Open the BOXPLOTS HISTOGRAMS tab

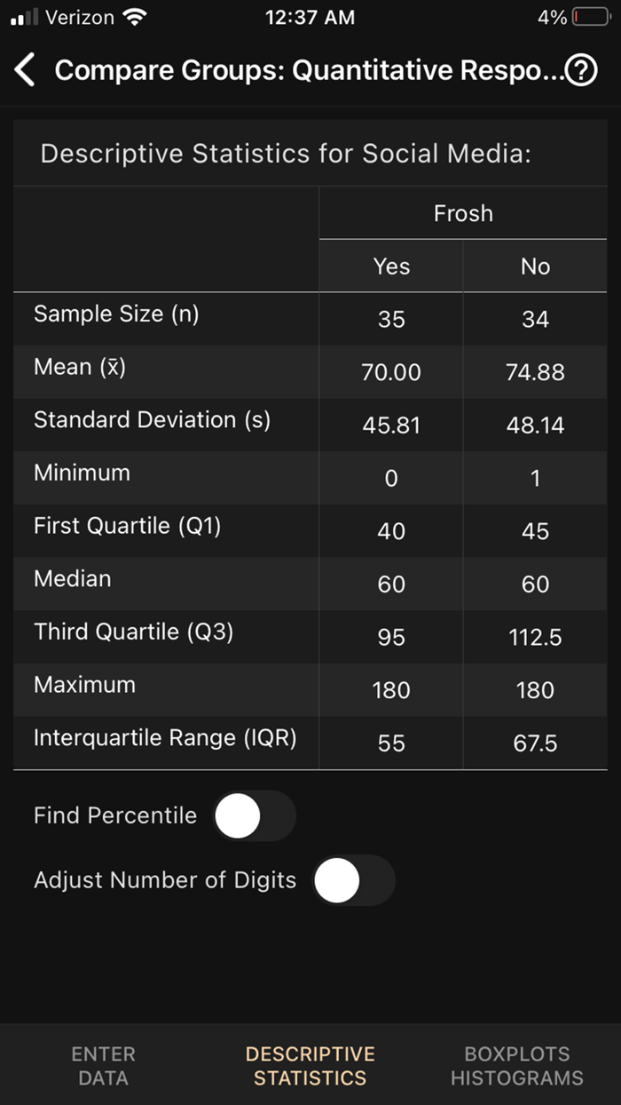[516, 1065]
